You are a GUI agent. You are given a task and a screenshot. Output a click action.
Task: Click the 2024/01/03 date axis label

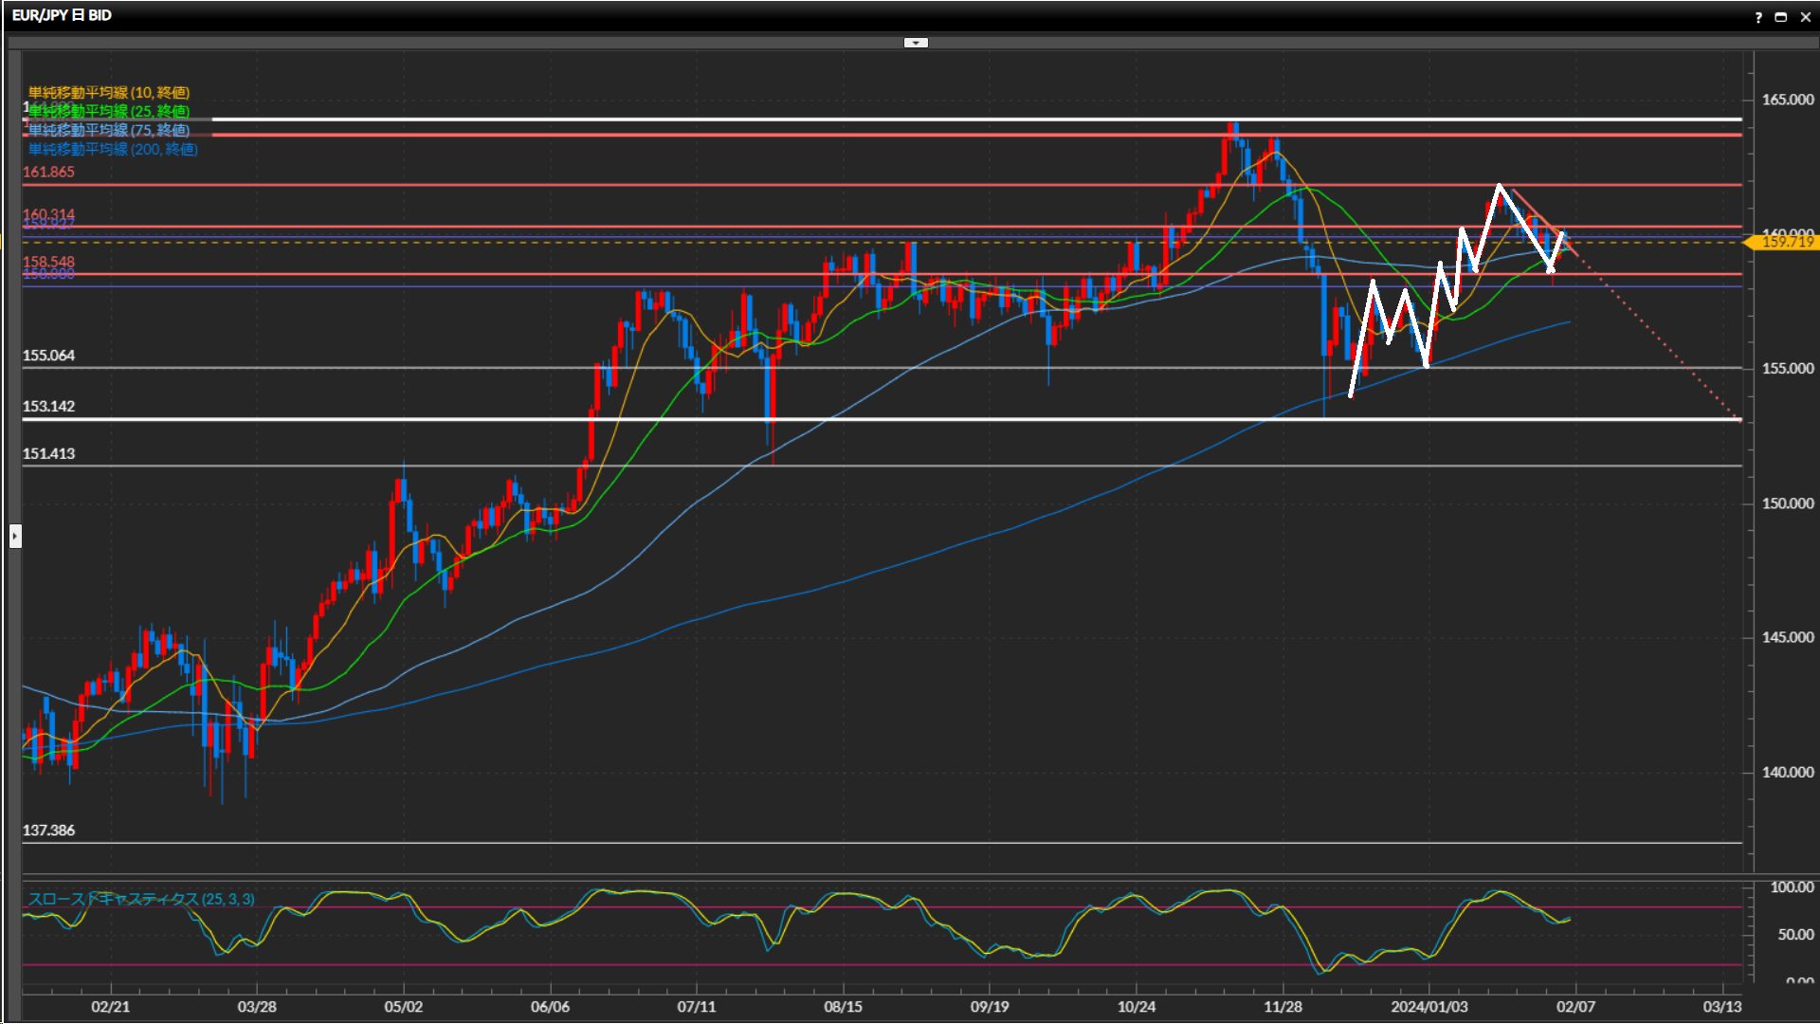[1429, 1006]
